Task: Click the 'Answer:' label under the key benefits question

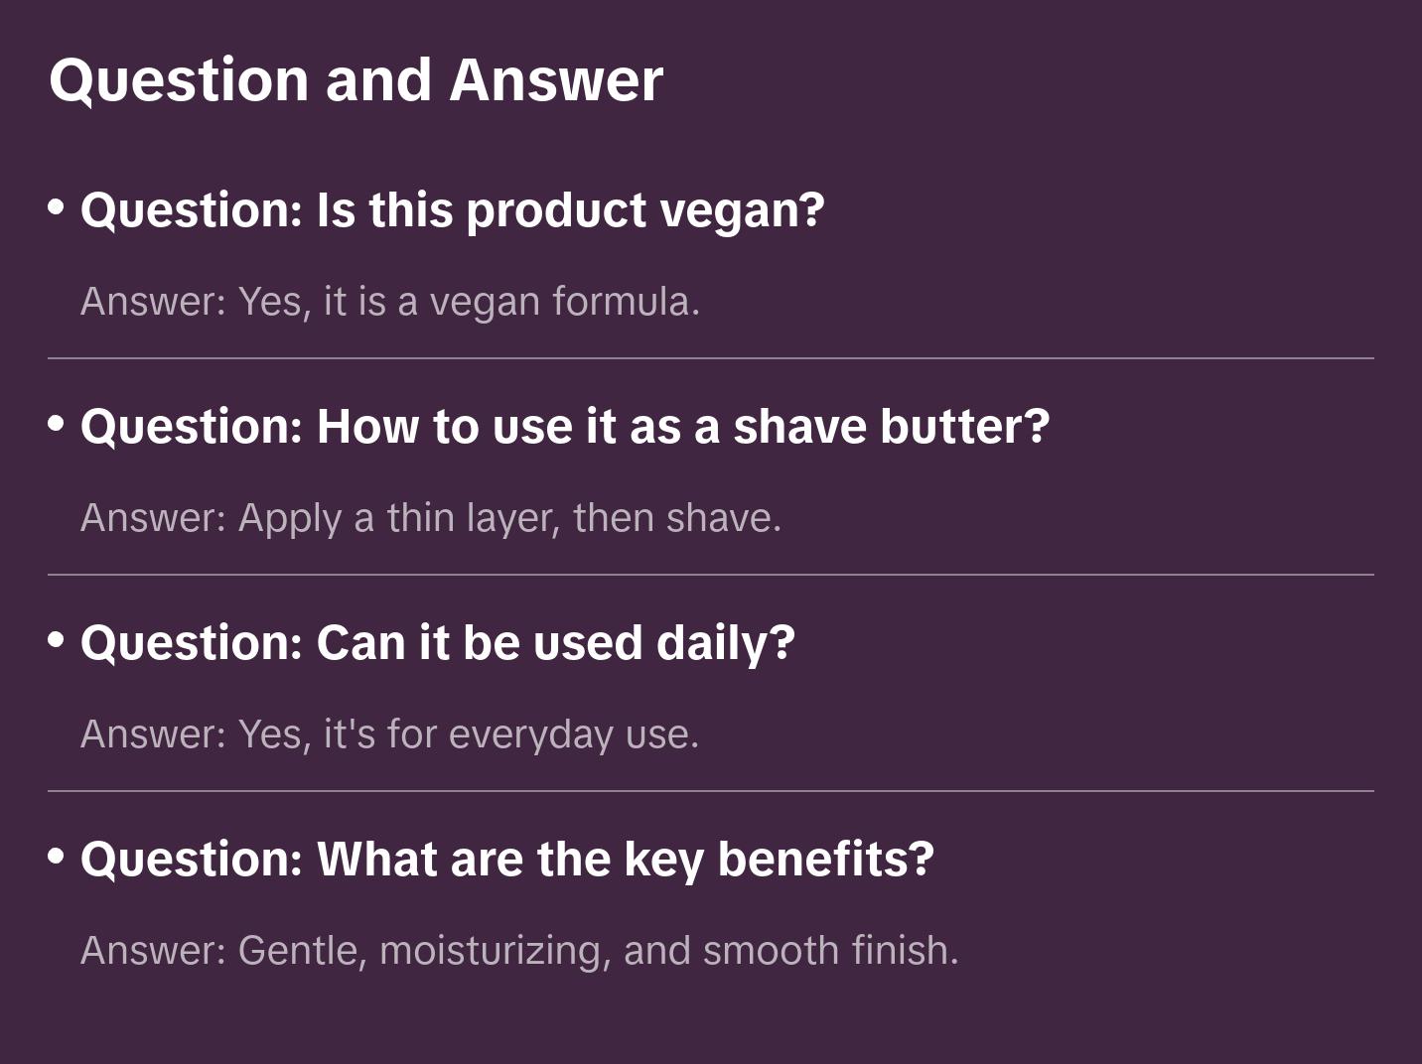Action: [154, 951]
